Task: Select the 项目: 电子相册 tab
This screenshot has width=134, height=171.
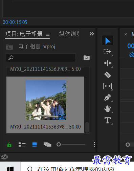Action: (24, 34)
